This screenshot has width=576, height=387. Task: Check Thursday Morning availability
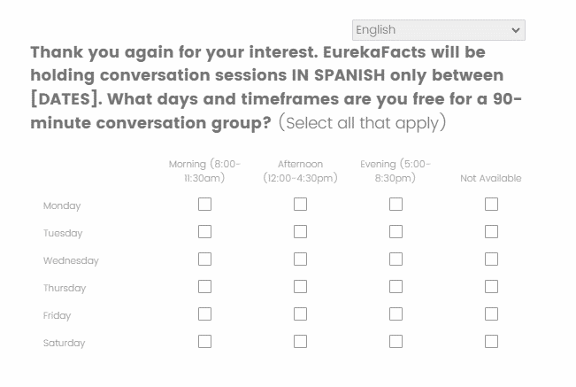pos(204,287)
